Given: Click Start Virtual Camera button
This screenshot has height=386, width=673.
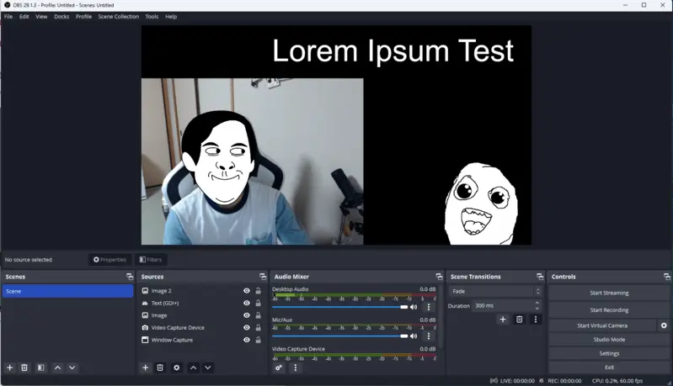Looking at the screenshot, I should (602, 325).
